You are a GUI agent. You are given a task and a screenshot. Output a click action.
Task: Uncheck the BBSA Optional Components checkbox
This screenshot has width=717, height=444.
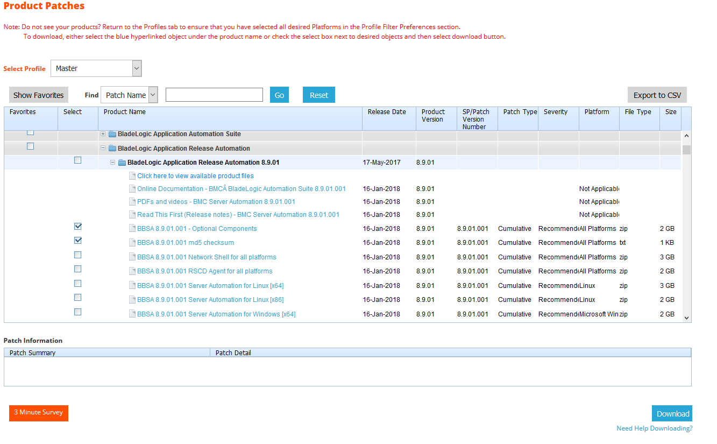pyautogui.click(x=78, y=227)
